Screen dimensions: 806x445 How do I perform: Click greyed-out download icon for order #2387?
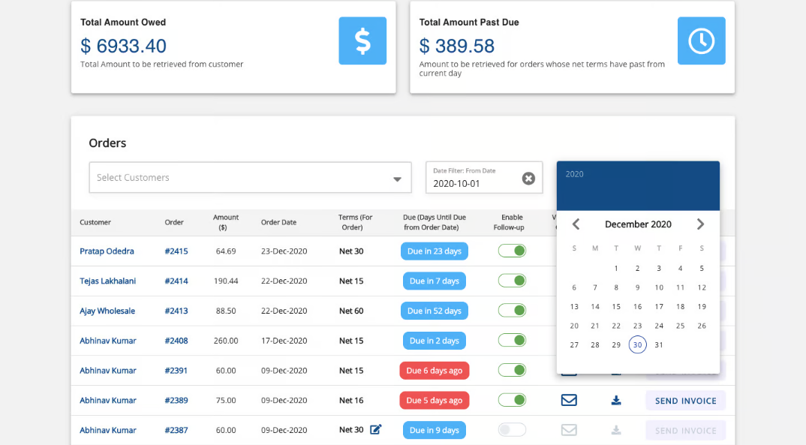(x=616, y=431)
